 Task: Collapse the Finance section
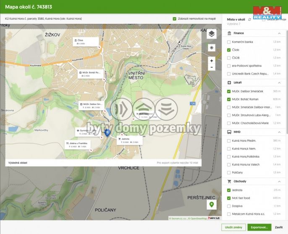pos(279,33)
